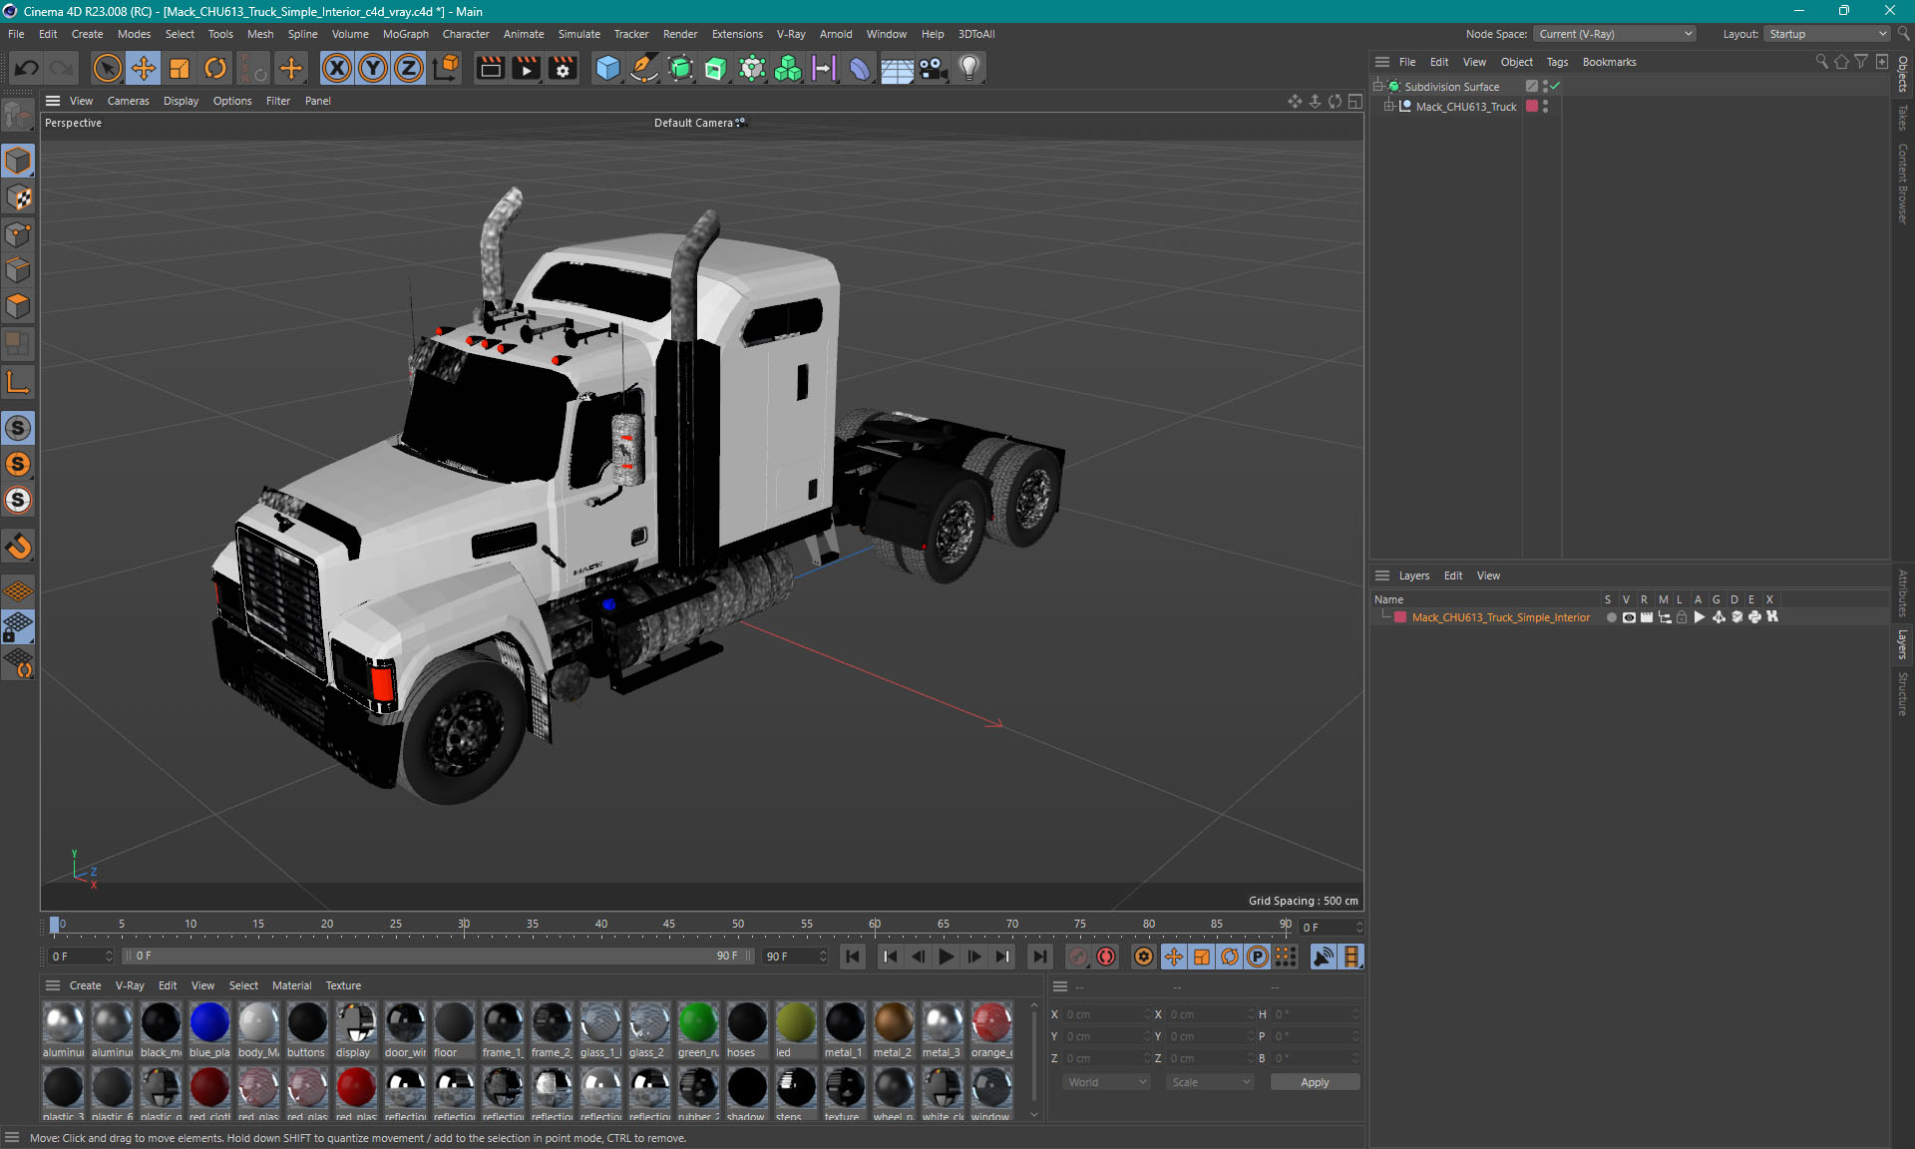Viewport: 1915px width, 1149px height.
Task: Toggle animation play icon on layer row
Action: tap(1700, 617)
